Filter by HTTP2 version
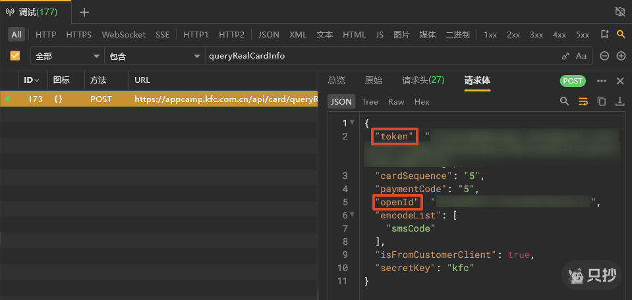The width and height of the screenshot is (632, 300). click(x=232, y=35)
